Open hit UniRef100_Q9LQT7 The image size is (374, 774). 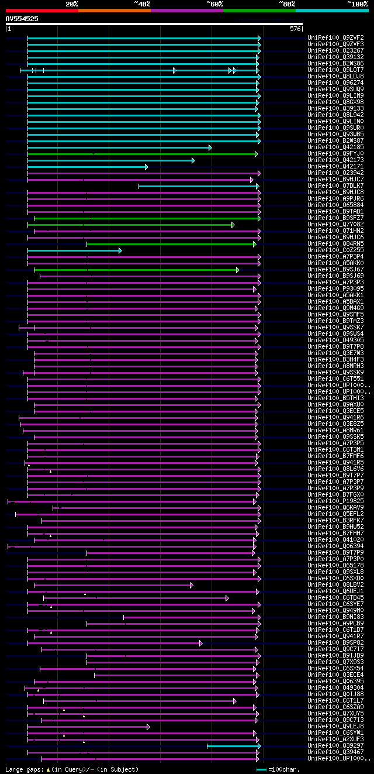(x=335, y=70)
